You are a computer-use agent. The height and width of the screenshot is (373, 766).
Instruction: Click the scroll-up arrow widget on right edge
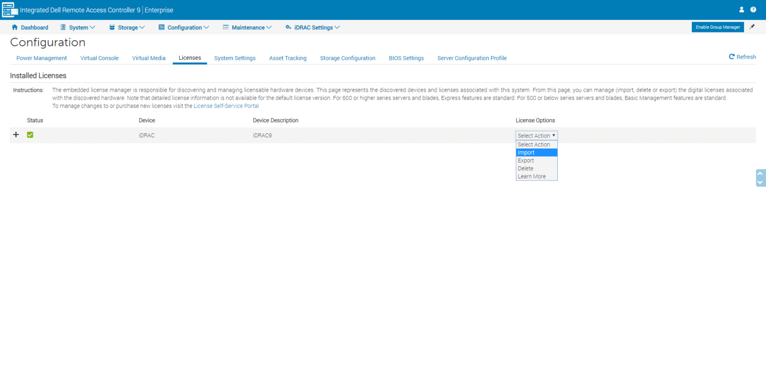tap(760, 173)
